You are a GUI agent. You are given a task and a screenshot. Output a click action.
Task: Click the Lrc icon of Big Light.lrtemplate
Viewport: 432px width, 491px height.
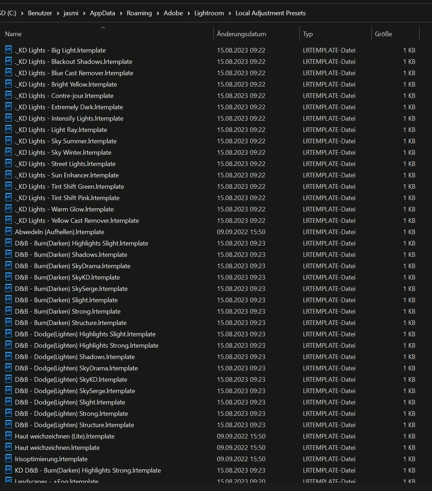click(9, 50)
